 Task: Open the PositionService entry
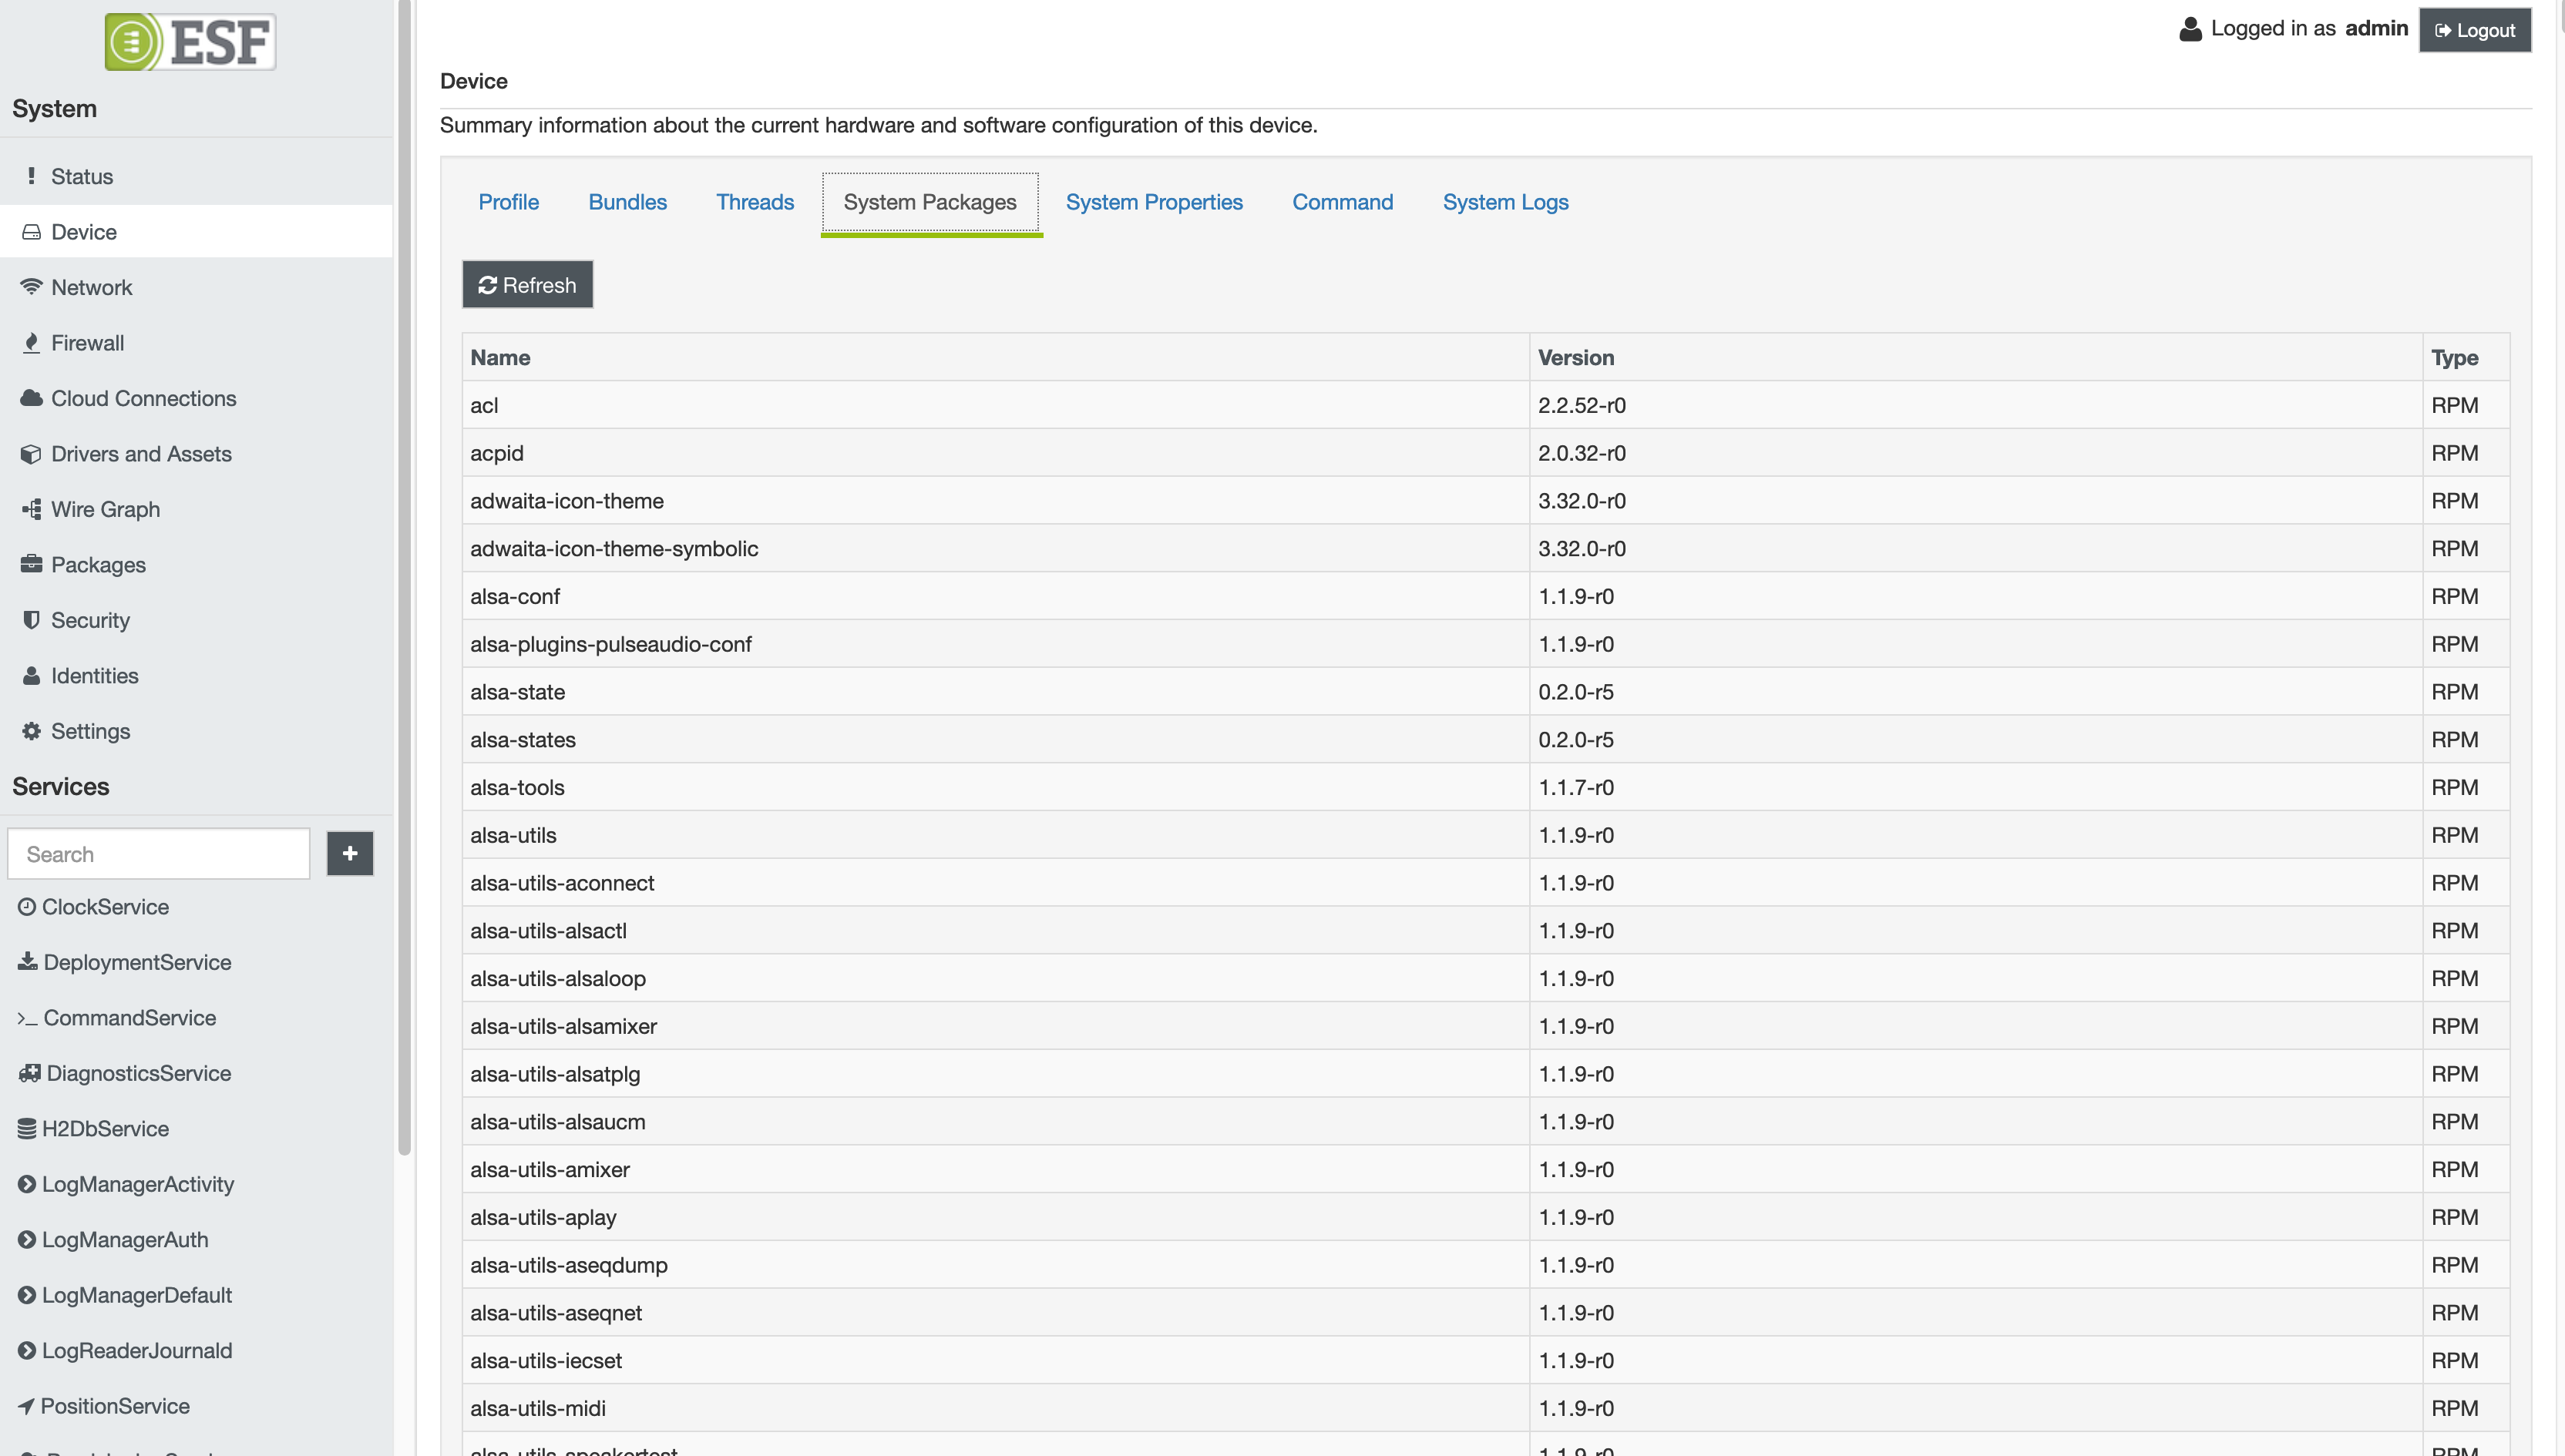click(x=115, y=1406)
